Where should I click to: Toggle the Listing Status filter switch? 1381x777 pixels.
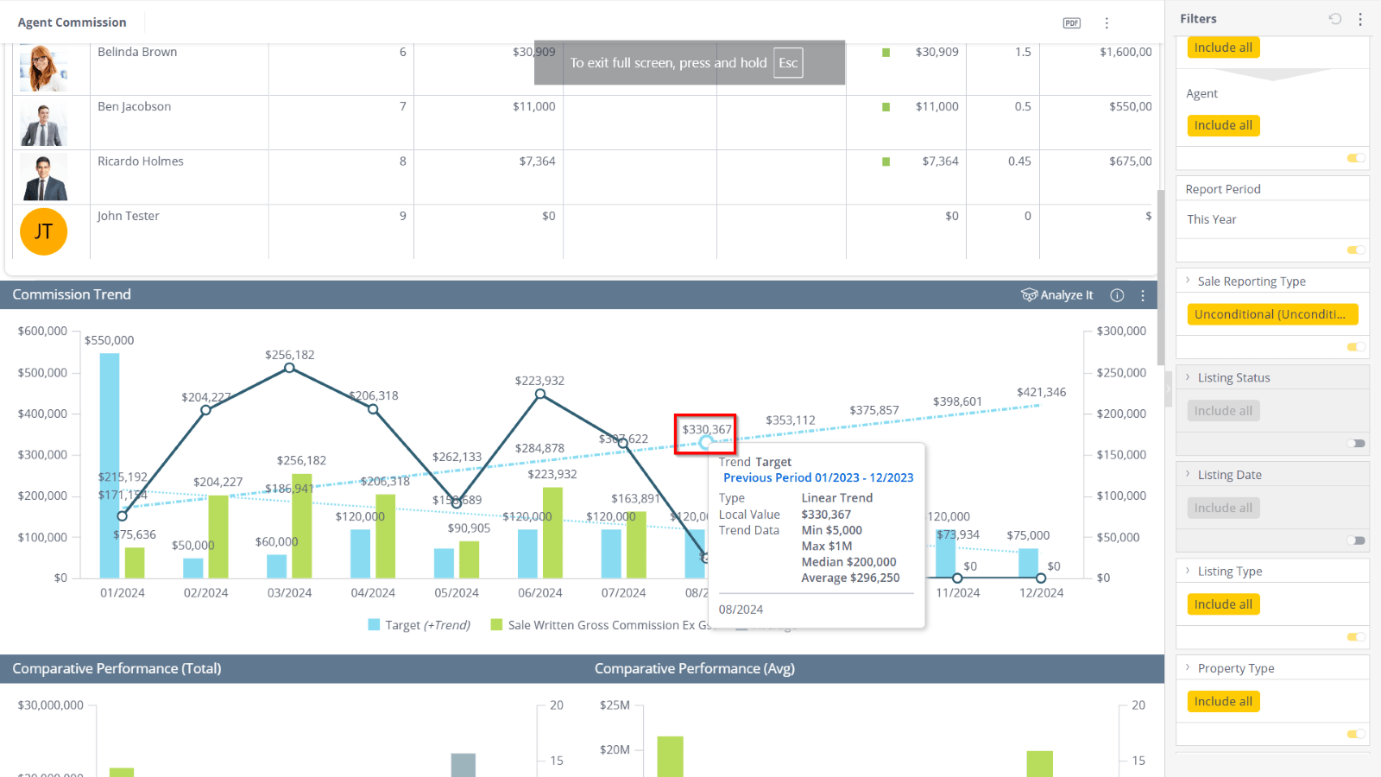click(1356, 444)
